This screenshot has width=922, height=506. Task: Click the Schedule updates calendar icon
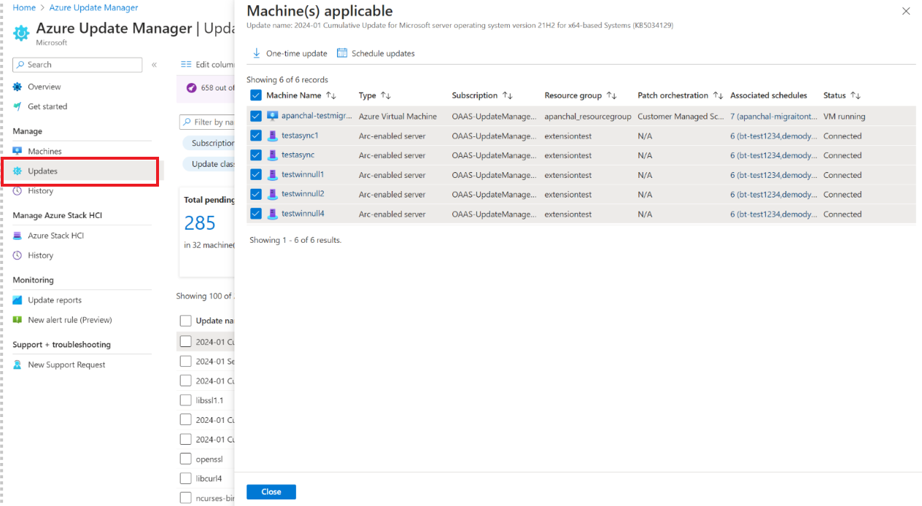pos(342,53)
